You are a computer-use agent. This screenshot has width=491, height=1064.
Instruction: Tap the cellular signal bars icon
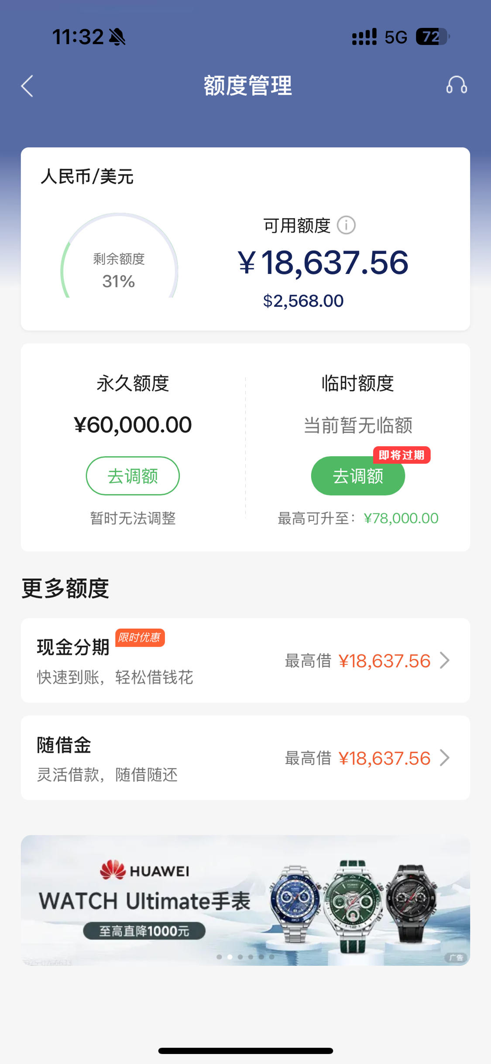[364, 37]
